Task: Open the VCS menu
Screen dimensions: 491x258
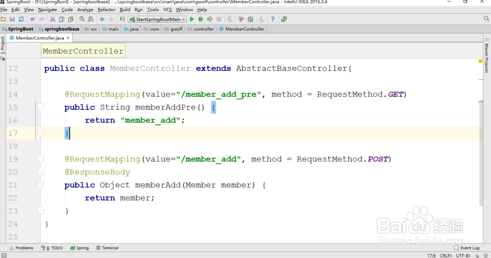Action: click(x=167, y=10)
